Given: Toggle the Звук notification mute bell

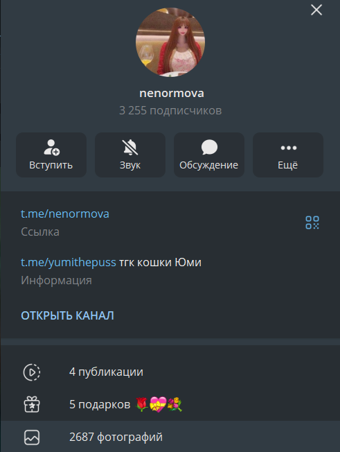Looking at the screenshot, I should [x=130, y=155].
